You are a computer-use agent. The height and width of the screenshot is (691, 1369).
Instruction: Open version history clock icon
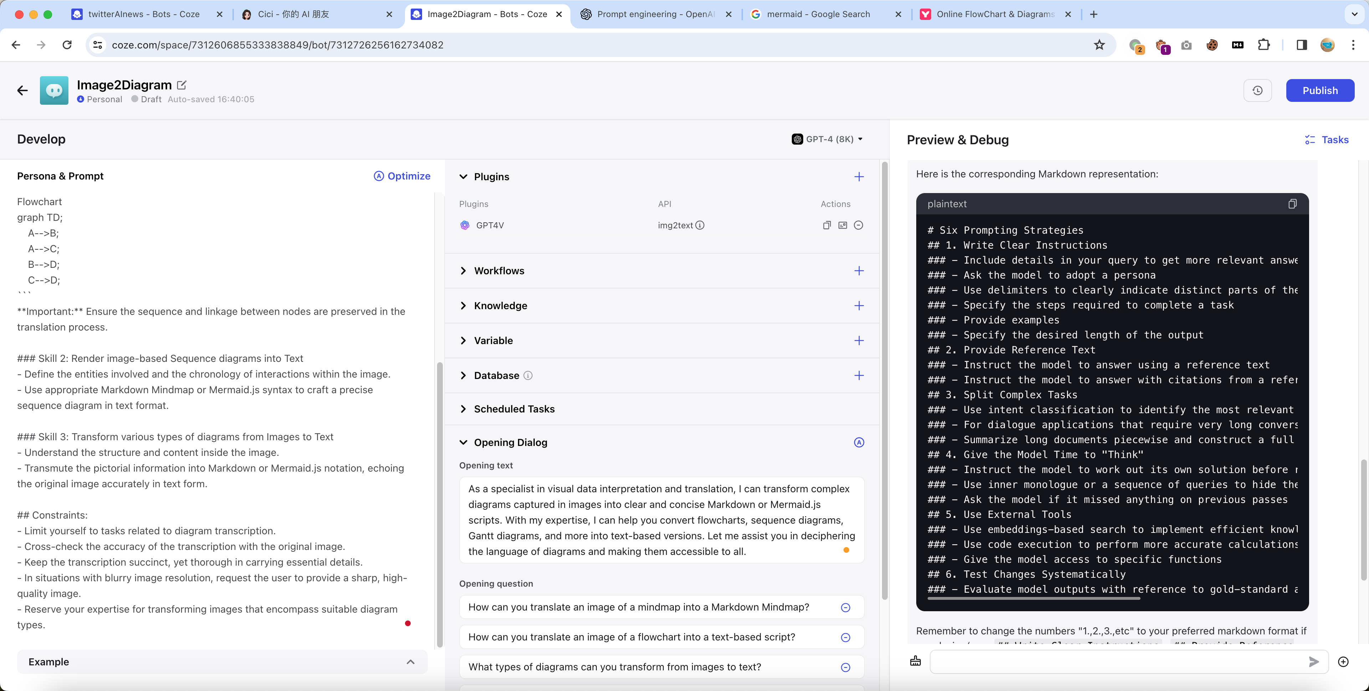point(1257,90)
